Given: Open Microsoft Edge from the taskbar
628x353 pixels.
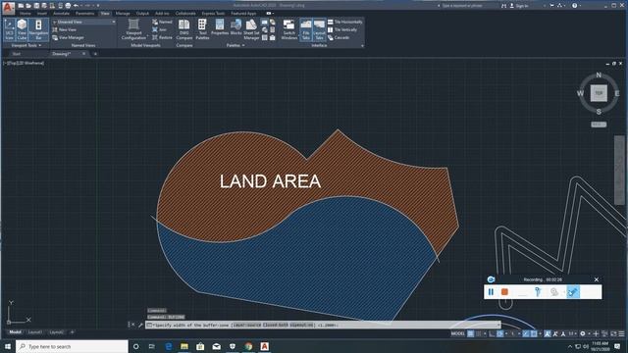Looking at the screenshot, I should 168,346.
